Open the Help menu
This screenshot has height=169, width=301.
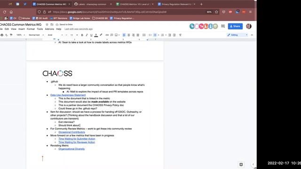click(x=58, y=29)
